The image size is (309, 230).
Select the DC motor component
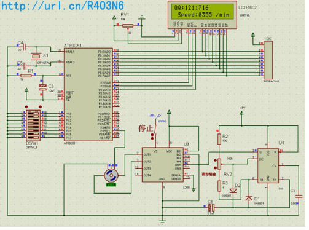click(x=111, y=175)
